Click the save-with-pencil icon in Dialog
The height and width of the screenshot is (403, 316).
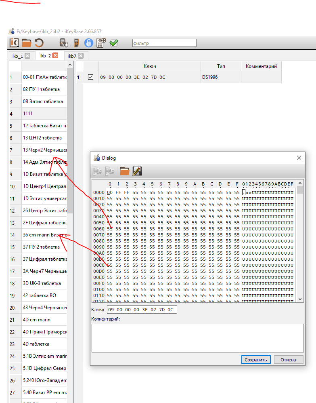click(x=137, y=171)
